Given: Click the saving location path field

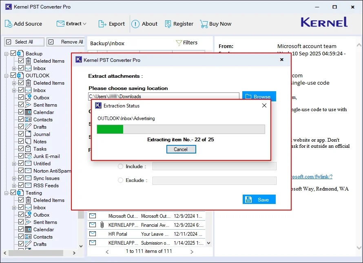Looking at the screenshot, I should (x=164, y=96).
